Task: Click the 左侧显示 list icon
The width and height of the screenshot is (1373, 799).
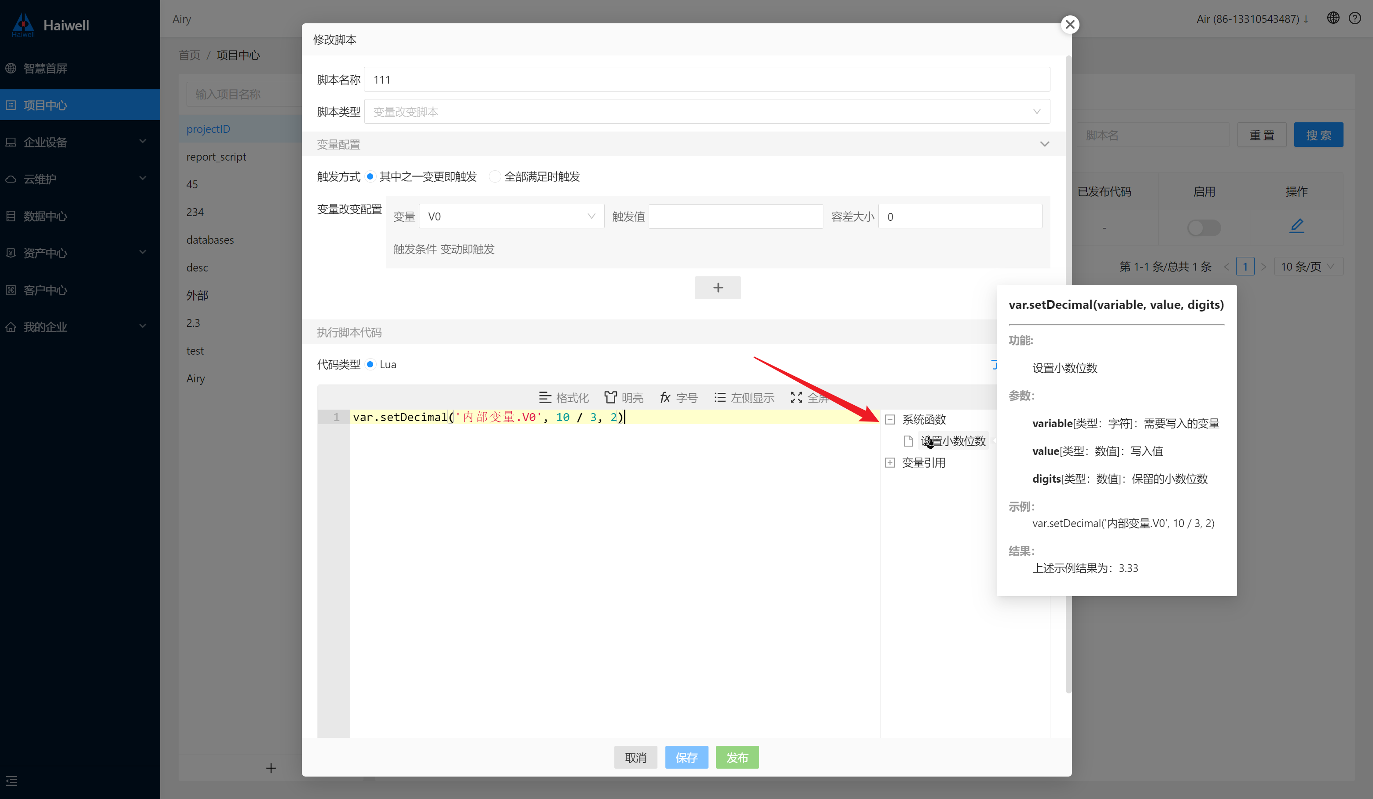Action: (720, 398)
